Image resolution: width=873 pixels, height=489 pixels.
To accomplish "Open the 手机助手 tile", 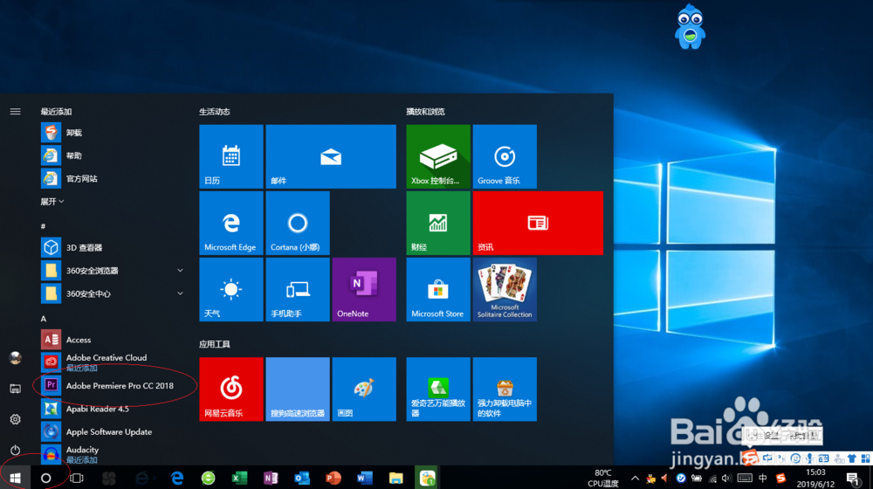I will 298,289.
